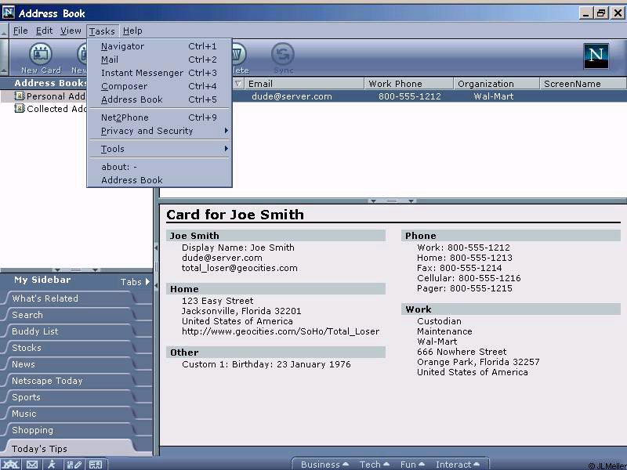Image resolution: width=627 pixels, height=470 pixels.
Task: Choose Mail from the Tasks menu
Action: [x=159, y=60]
